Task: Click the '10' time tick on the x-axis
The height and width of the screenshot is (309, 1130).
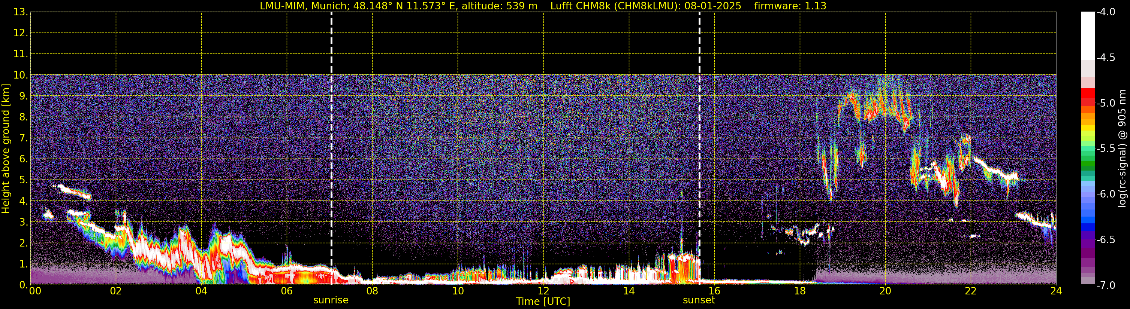Action: (458, 291)
